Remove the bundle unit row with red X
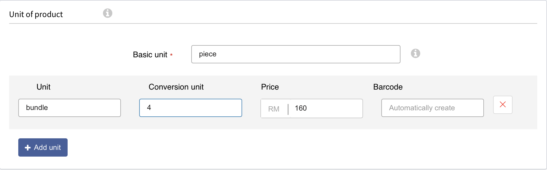The image size is (547, 170). (x=503, y=105)
